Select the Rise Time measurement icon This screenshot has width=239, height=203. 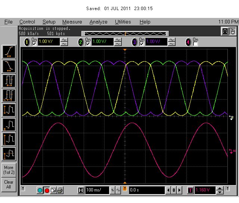pos(9,51)
